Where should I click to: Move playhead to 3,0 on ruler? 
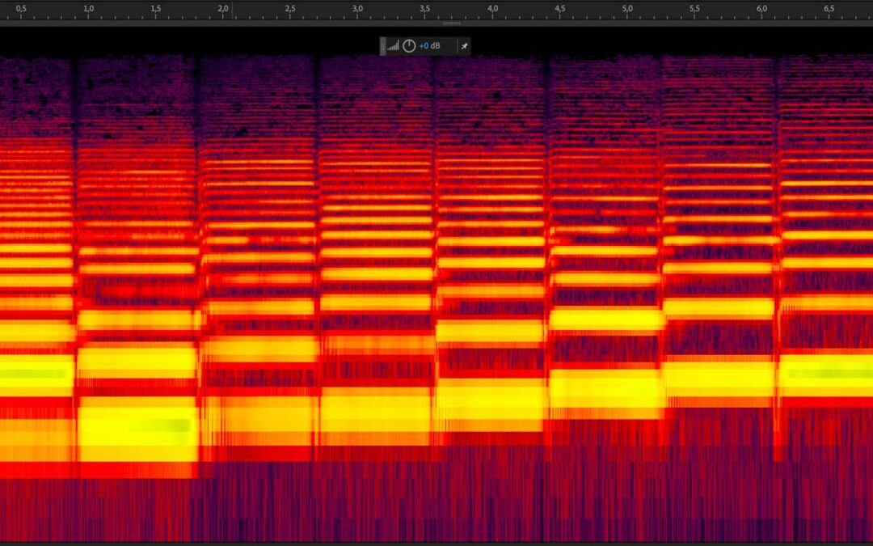click(x=357, y=9)
